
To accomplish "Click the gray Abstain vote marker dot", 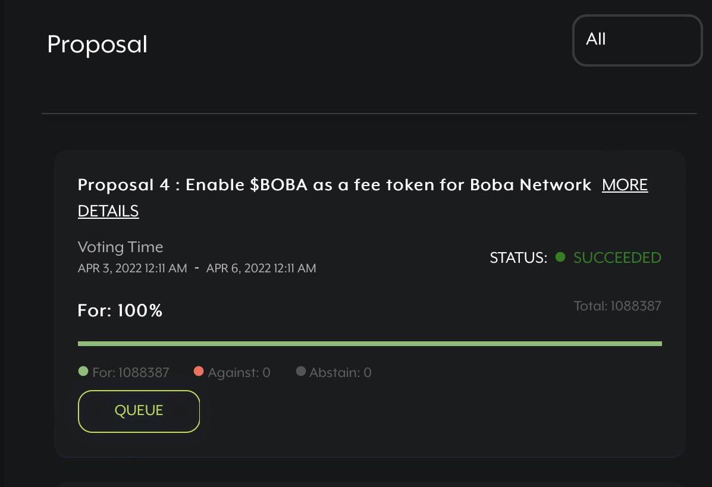I will pos(300,370).
